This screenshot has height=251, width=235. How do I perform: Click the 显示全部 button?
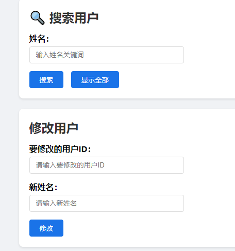[95, 80]
